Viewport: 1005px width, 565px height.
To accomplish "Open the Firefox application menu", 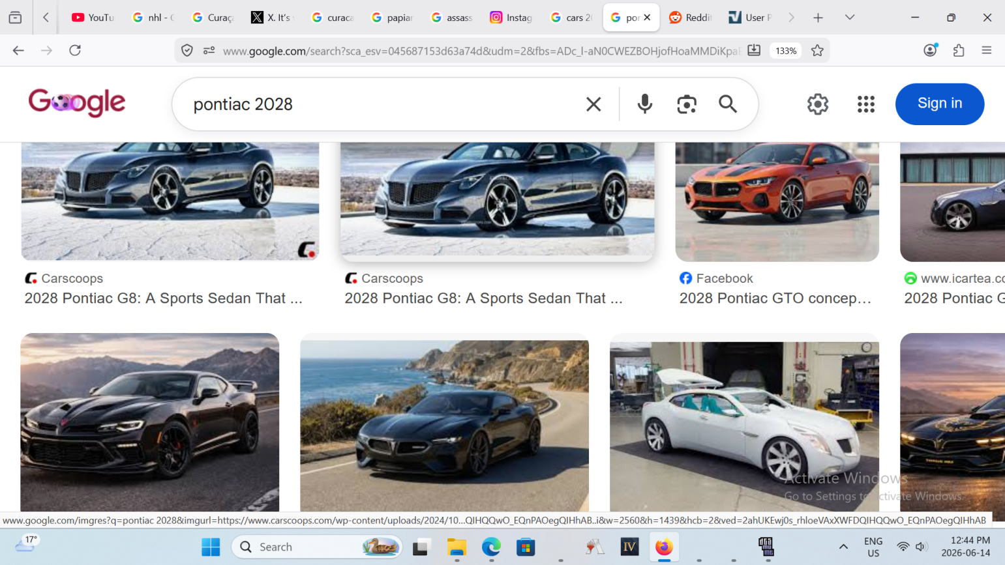I will pyautogui.click(x=986, y=50).
